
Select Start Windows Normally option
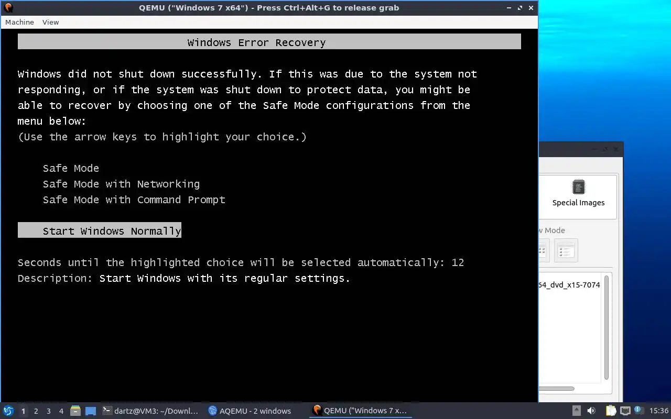pyautogui.click(x=100, y=230)
